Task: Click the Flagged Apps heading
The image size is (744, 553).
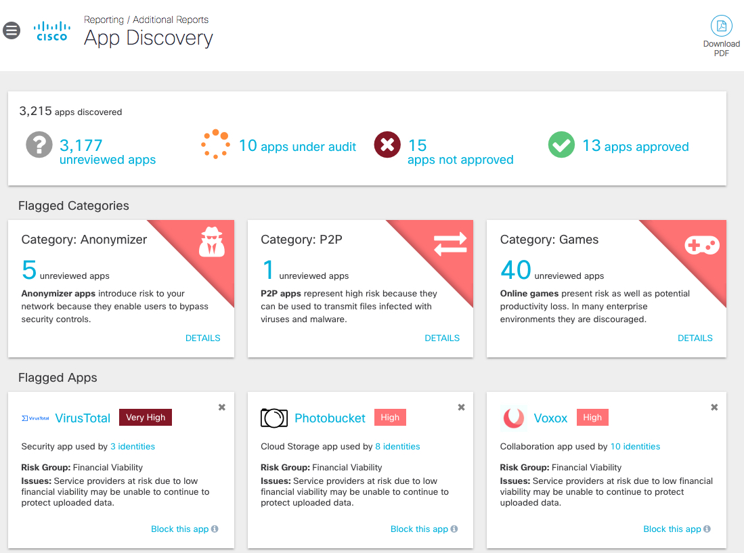Action: 58,378
